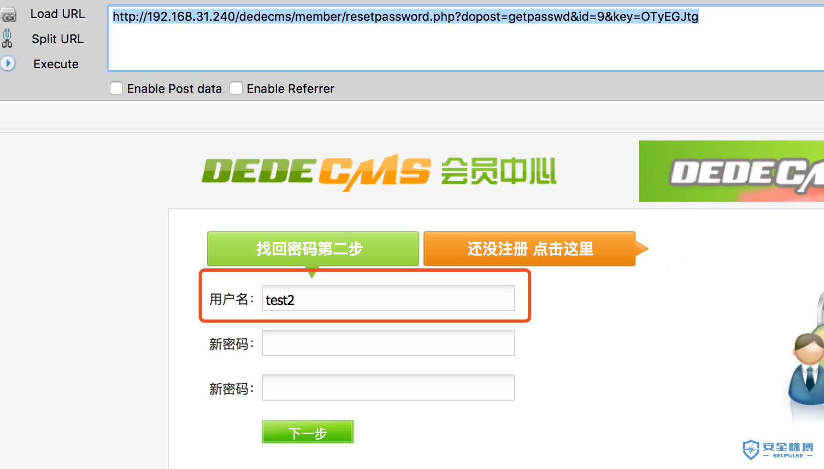The width and height of the screenshot is (824, 469).
Task: Click the Split URL scissors icon
Action: (x=7, y=38)
